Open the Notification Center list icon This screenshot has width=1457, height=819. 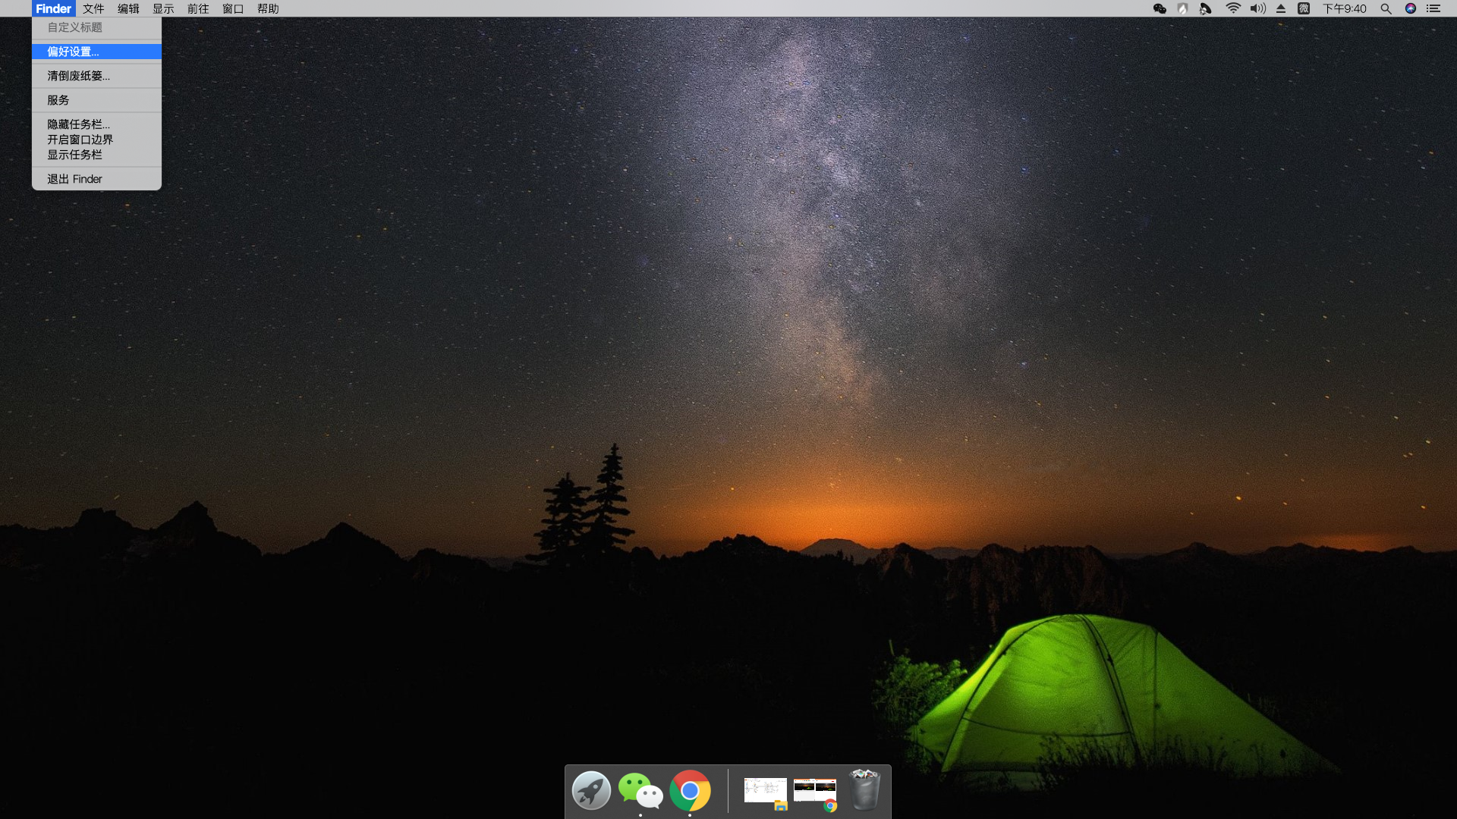pyautogui.click(x=1433, y=9)
